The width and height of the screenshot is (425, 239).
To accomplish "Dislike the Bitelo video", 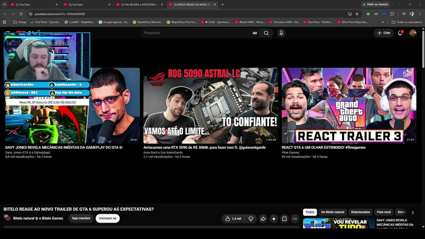I will pos(251,219).
